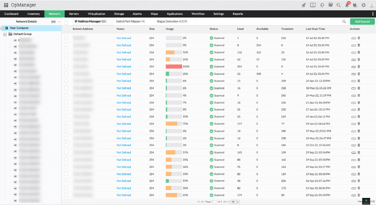
Task: Select the row with 52% usage
Action: tap(66, 52)
